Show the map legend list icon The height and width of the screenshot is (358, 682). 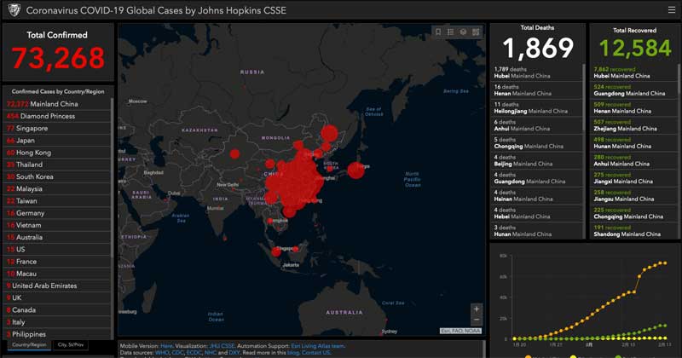coord(451,32)
